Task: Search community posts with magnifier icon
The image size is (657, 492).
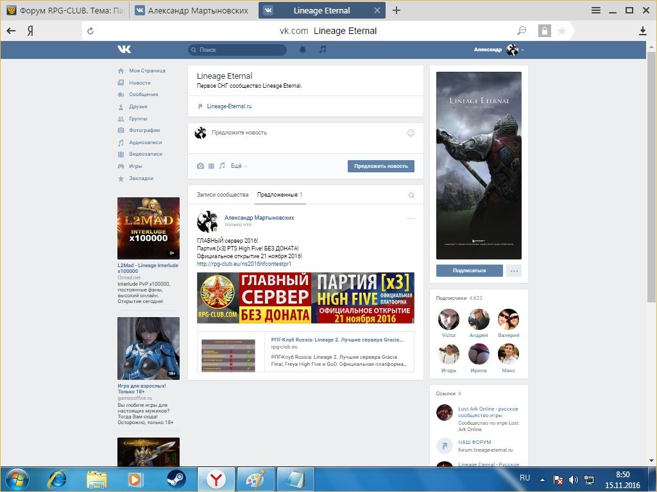Action: 412,195
